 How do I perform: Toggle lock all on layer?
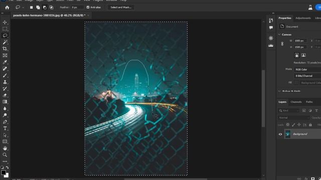(x=310, y=124)
